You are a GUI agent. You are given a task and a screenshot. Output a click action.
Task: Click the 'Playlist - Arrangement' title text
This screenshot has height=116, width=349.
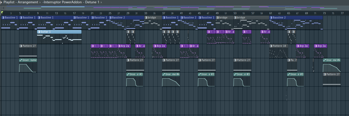(21, 2)
